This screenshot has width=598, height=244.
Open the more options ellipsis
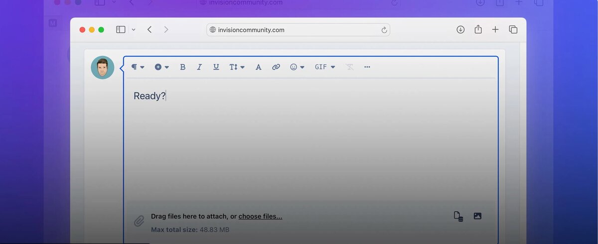coord(367,67)
